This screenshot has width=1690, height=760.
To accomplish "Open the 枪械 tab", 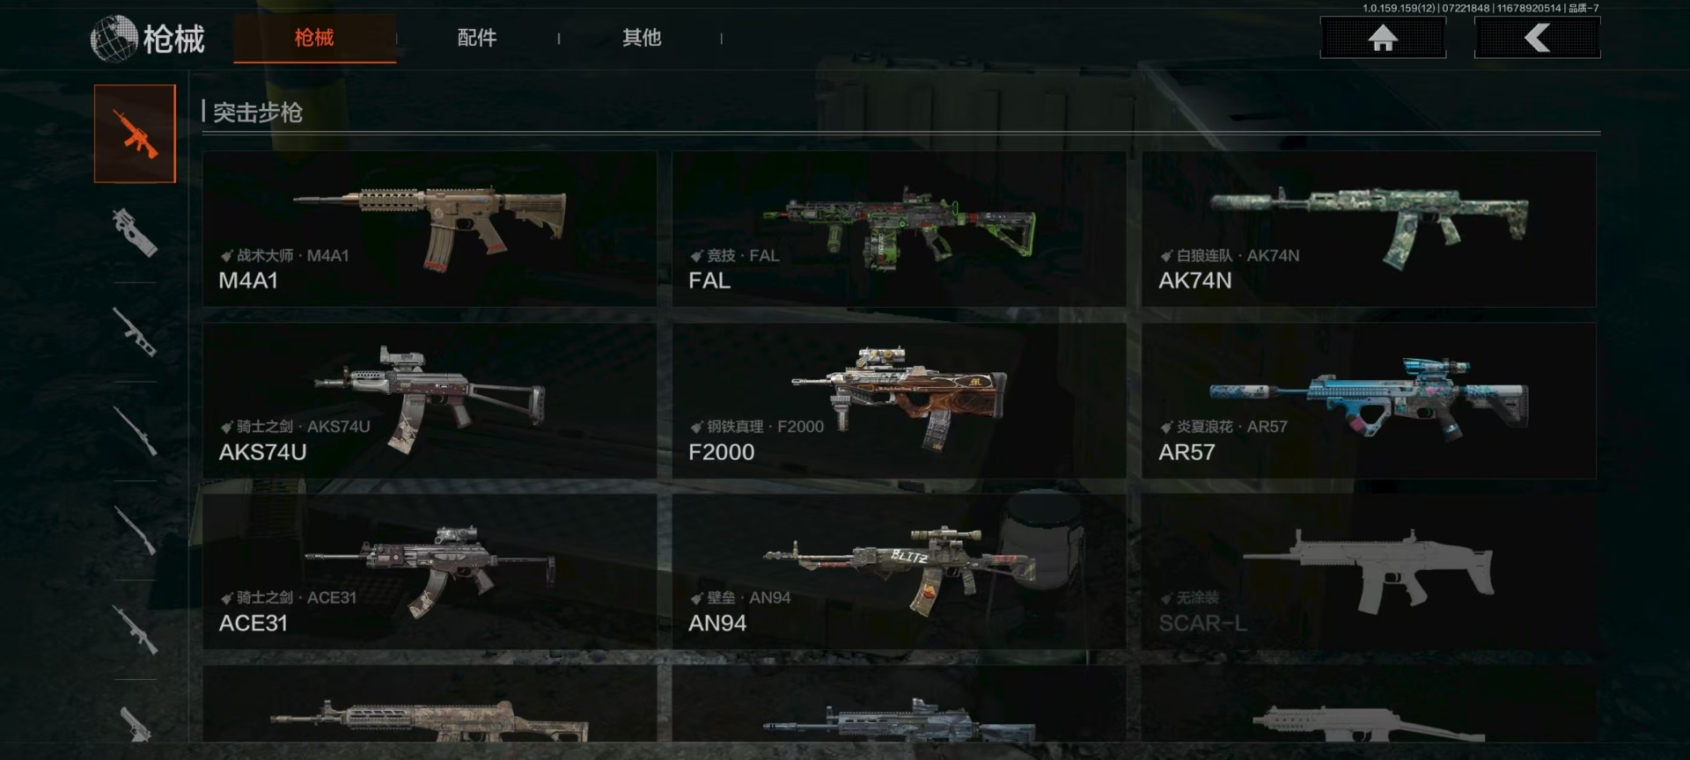I will [x=314, y=38].
